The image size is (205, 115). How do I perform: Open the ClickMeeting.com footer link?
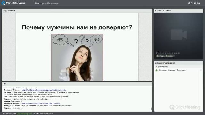(24, 114)
